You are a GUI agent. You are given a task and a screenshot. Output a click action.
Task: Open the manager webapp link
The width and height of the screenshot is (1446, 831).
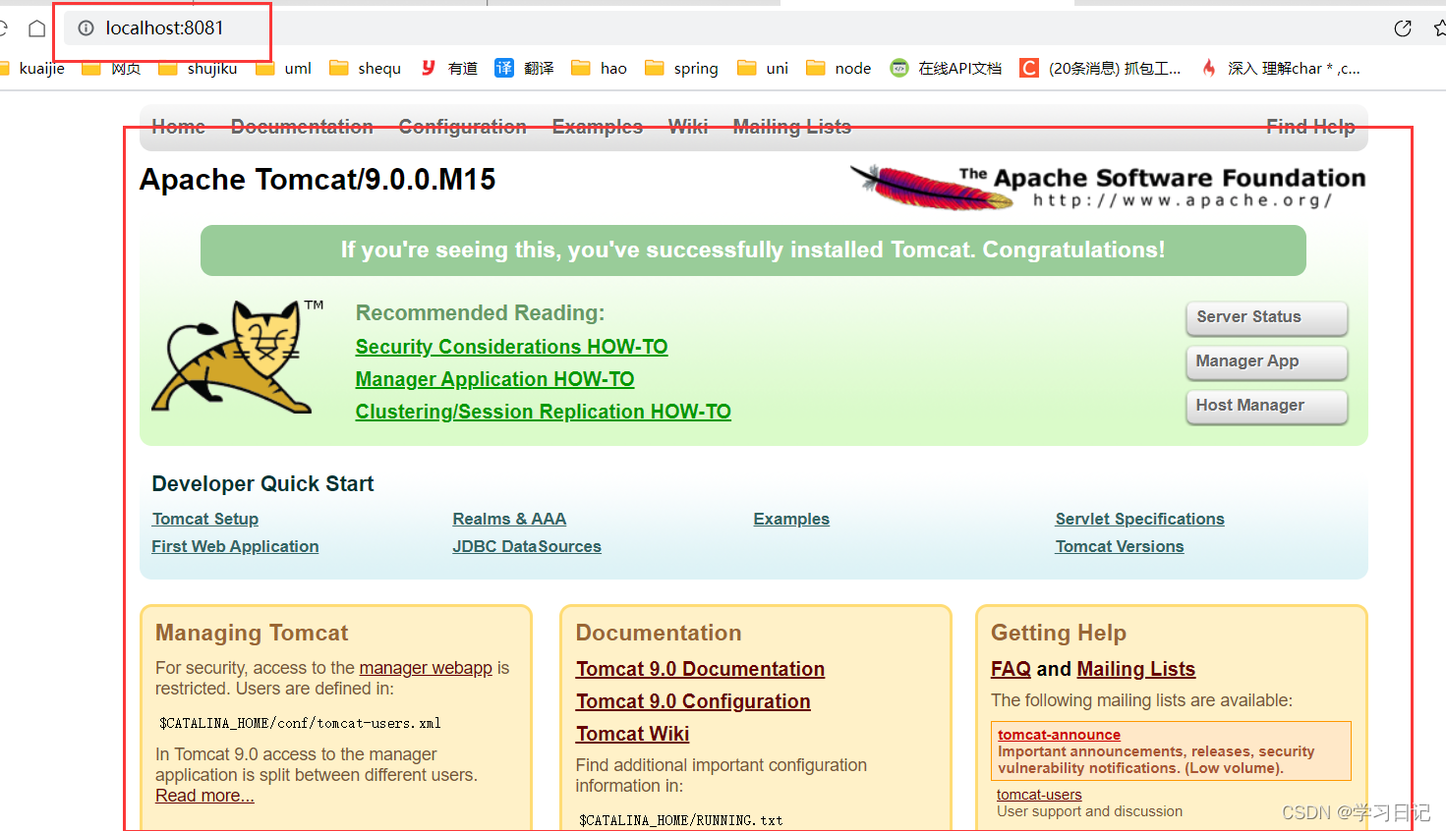[426, 668]
